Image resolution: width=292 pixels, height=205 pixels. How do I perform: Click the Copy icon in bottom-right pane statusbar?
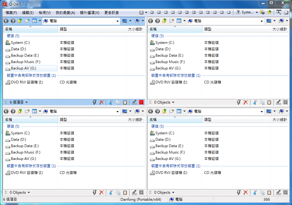click(x=262, y=192)
